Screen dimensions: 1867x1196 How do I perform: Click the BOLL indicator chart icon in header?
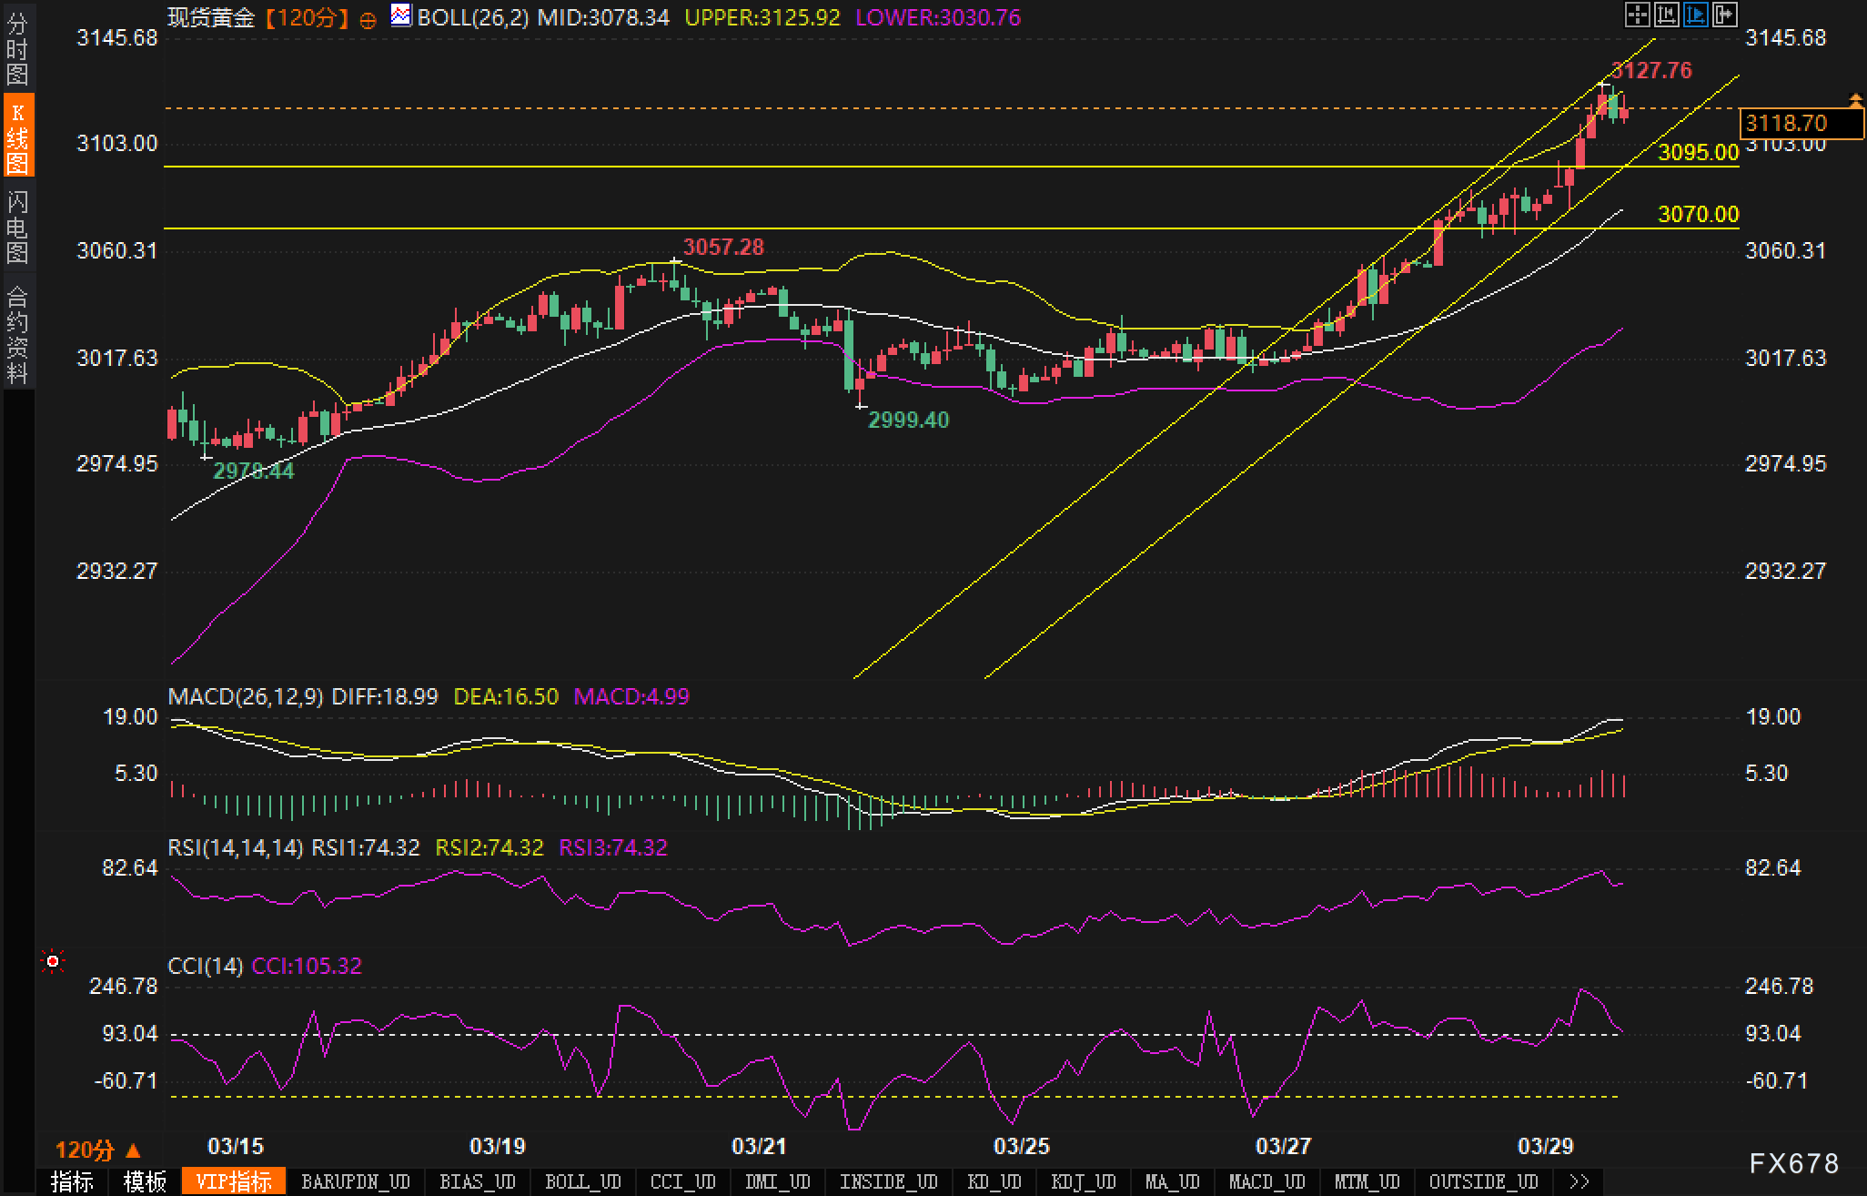400,15
